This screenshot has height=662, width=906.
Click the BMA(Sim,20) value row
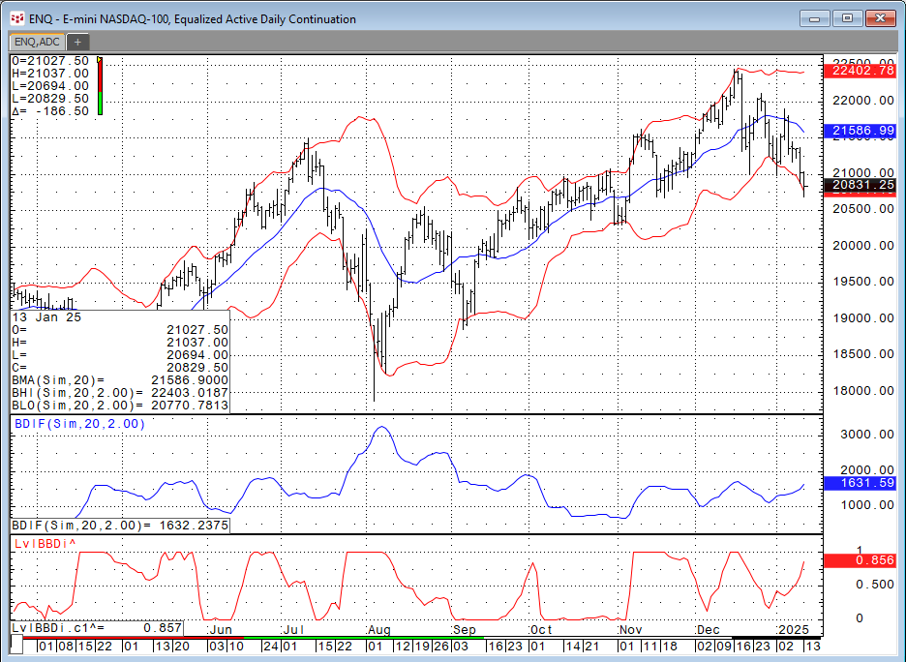(x=120, y=379)
